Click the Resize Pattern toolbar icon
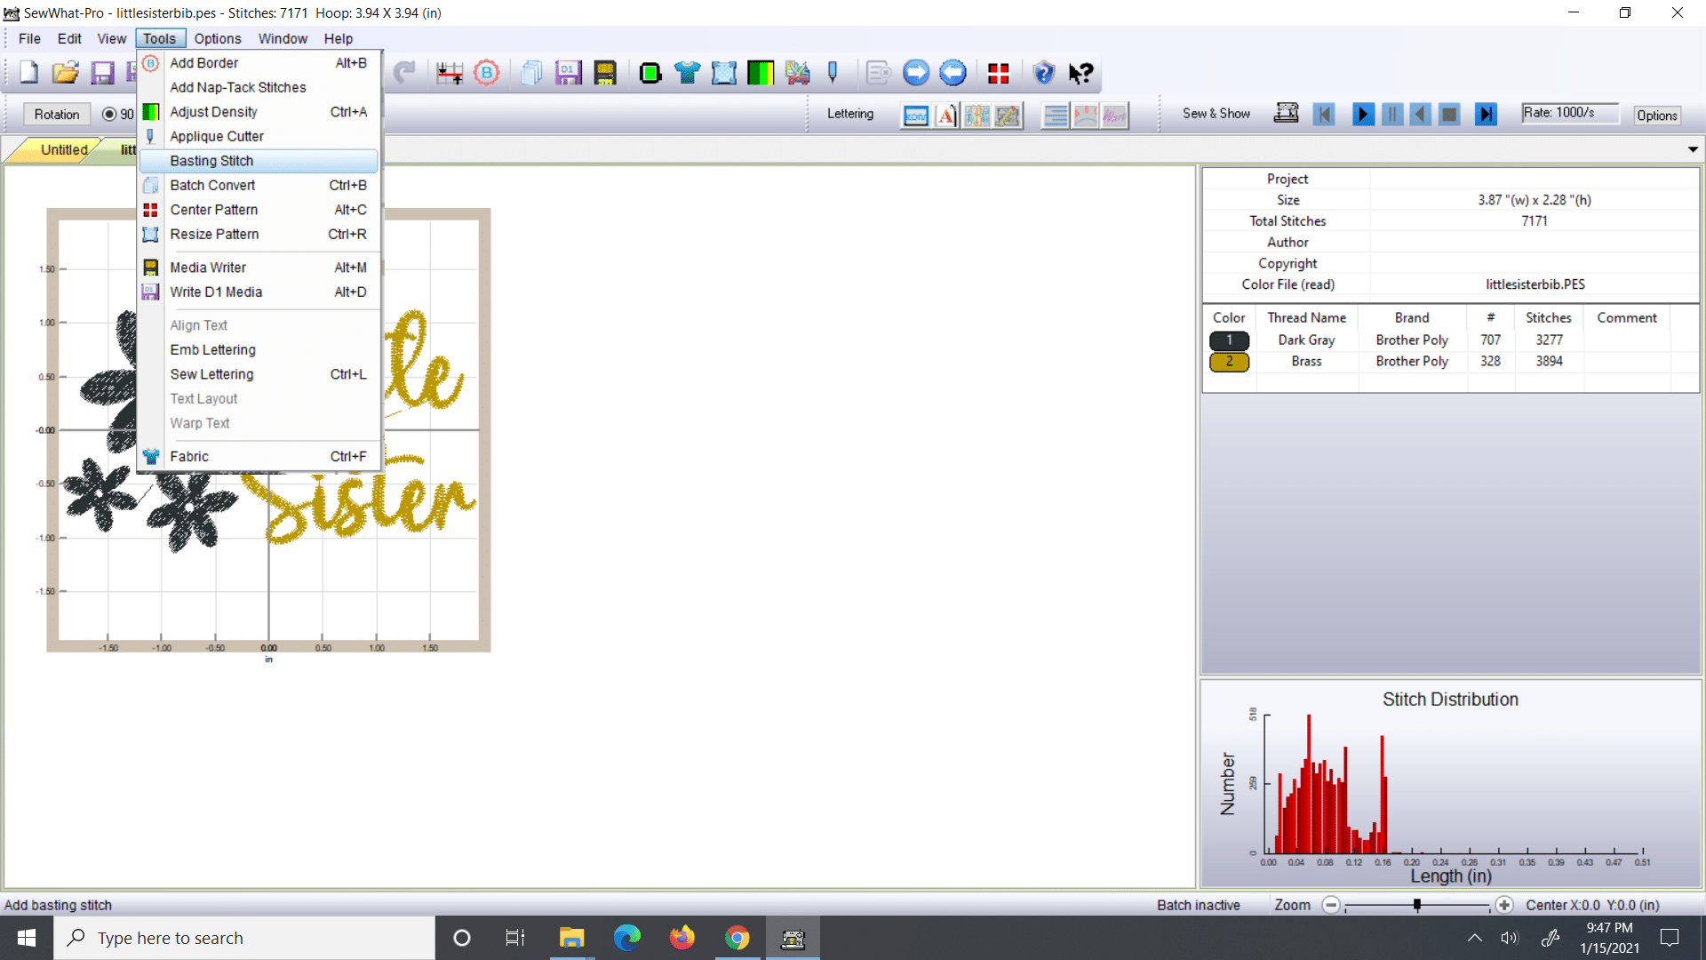 (x=724, y=73)
